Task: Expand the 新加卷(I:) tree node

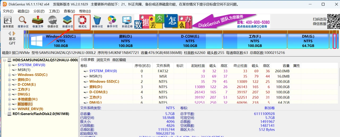Action: coord(10,104)
